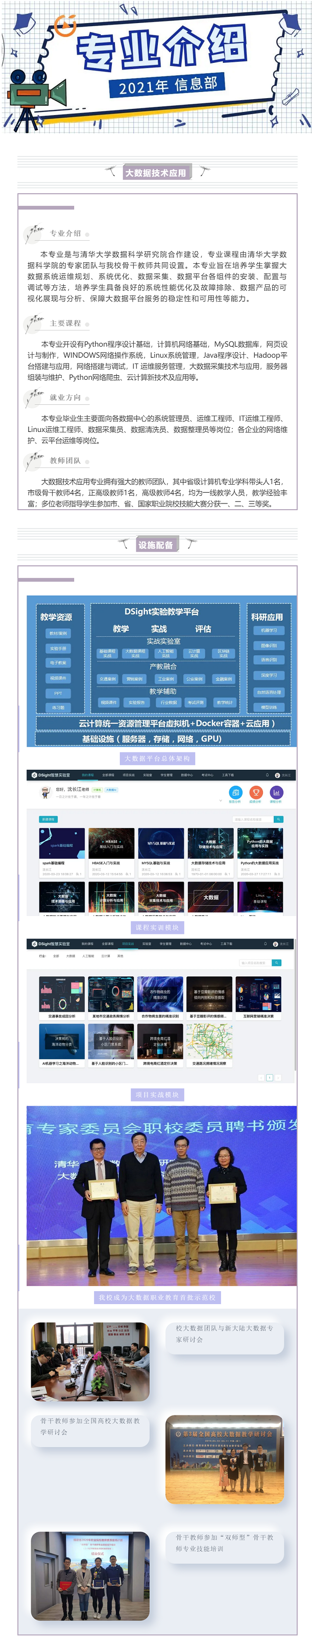
Task: Open the MYSQL基础与实战 course card
Action: point(161,852)
